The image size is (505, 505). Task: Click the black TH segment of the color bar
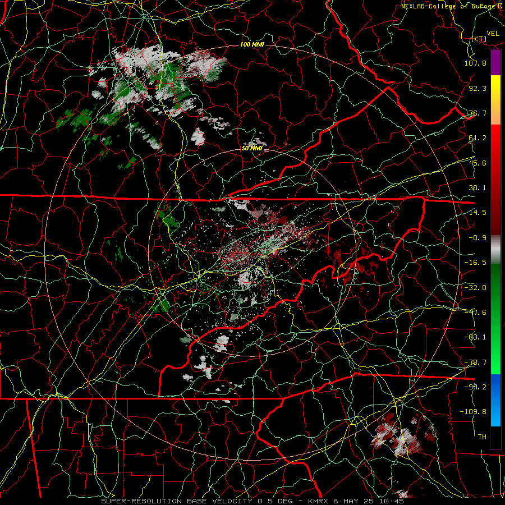[495, 437]
